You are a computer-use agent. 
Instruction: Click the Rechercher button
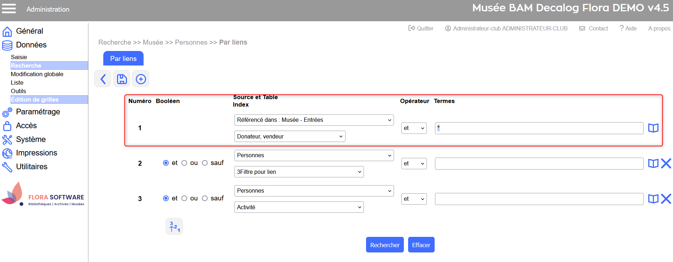click(x=385, y=245)
